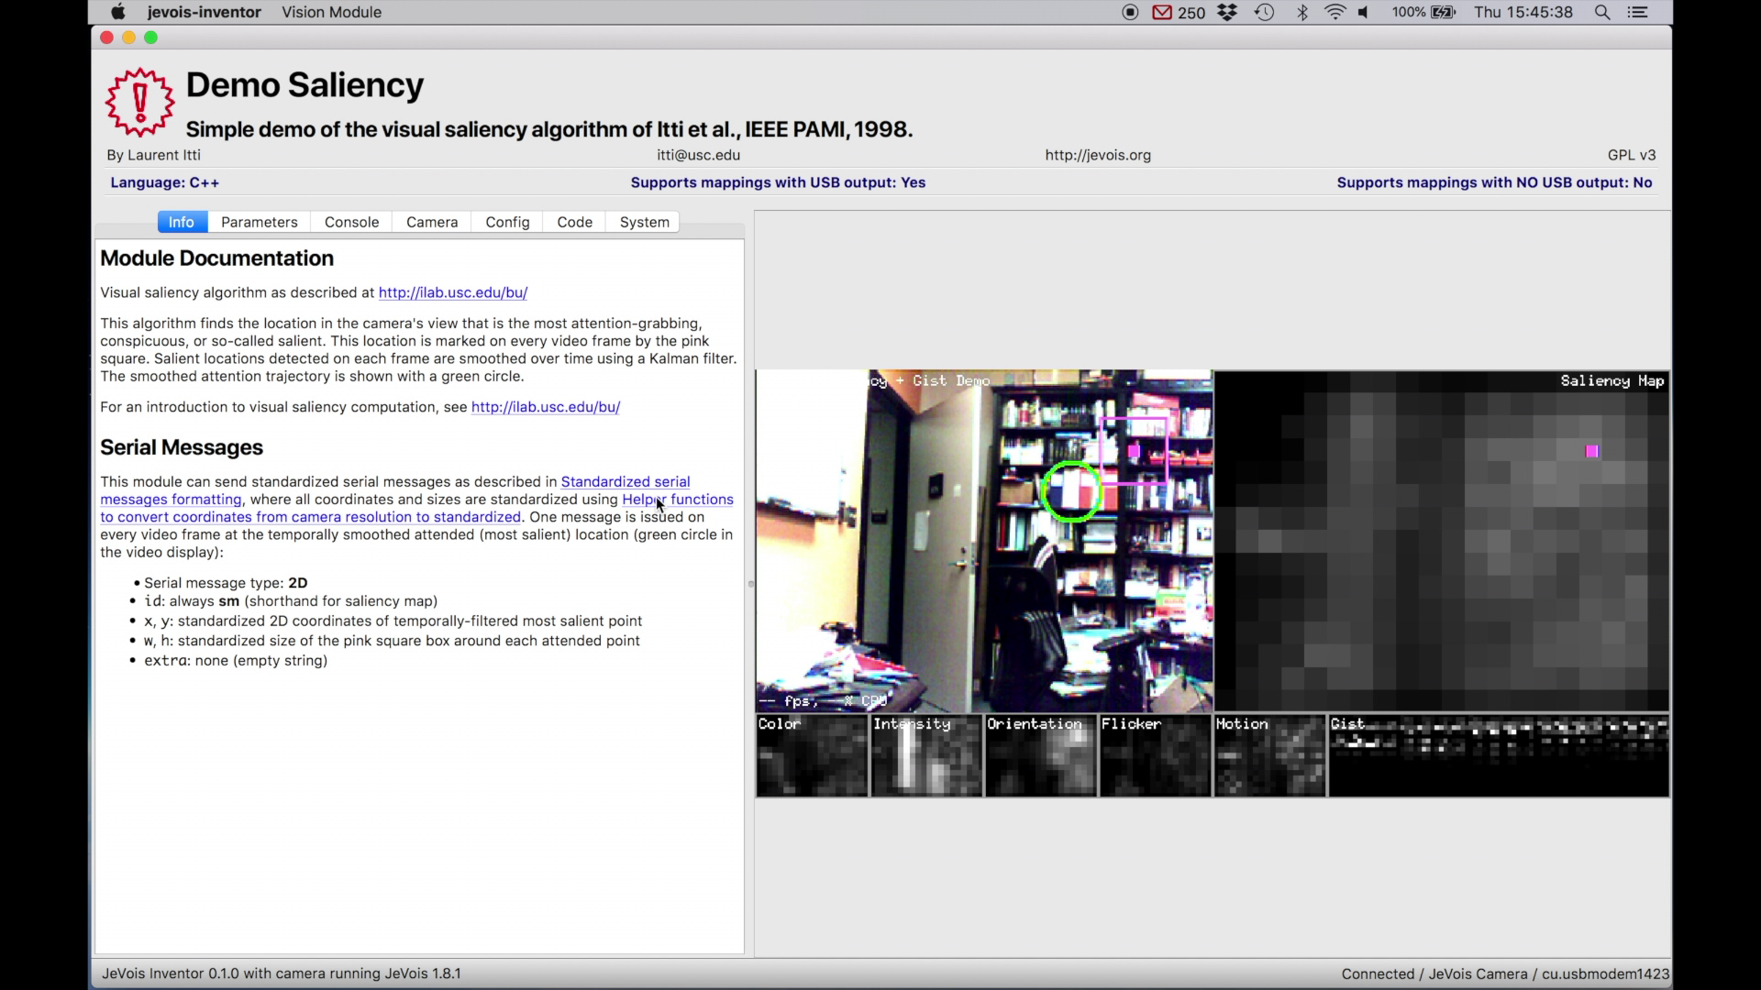1761x990 pixels.
Task: Open the first http://ilab.usc.edu/bu/ link
Action: click(x=453, y=292)
